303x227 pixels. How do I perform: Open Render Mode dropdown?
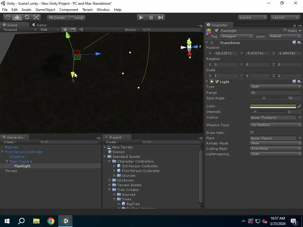coord(275,143)
